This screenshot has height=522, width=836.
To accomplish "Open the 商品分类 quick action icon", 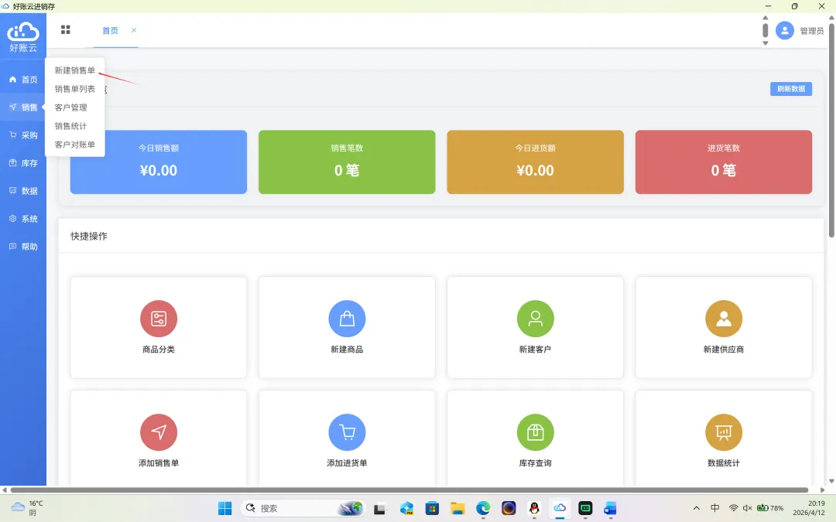I will (159, 319).
